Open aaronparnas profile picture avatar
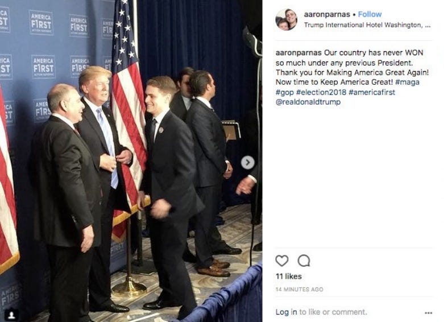 click(x=287, y=19)
